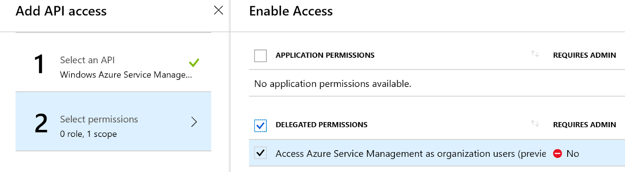Click the DELEGATED PERMISSIONS column header
Viewport: 625px width, 172px height.
pyautogui.click(x=321, y=125)
